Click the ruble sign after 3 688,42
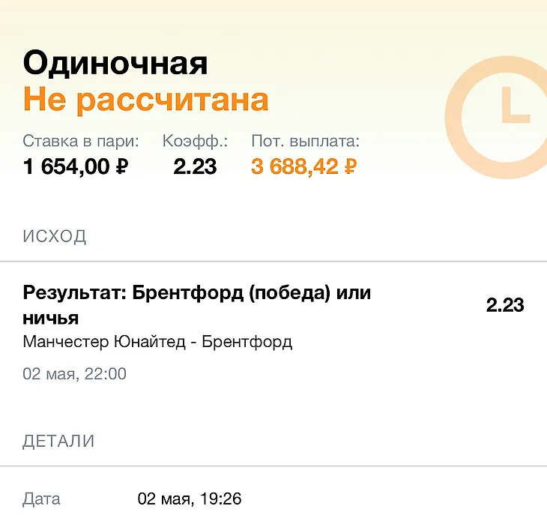 [x=351, y=166]
